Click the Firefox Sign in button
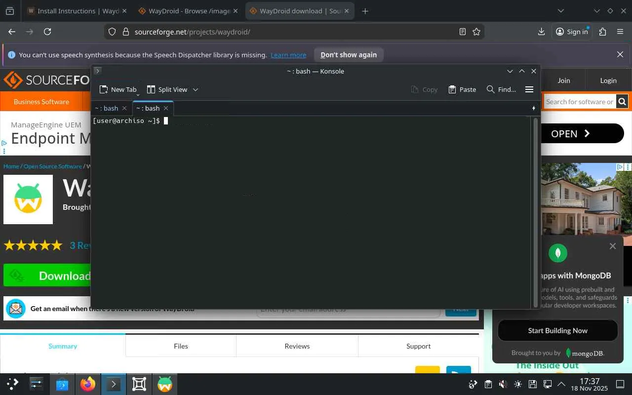Image resolution: width=632 pixels, height=395 pixels. (x=572, y=32)
